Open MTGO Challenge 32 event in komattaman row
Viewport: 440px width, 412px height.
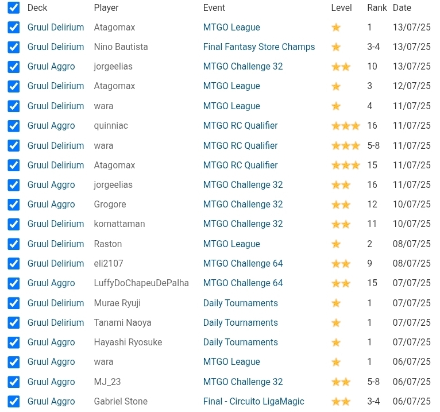(243, 224)
